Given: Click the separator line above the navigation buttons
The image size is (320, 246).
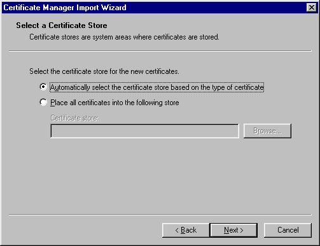Looking at the screenshot, I should point(160,215).
